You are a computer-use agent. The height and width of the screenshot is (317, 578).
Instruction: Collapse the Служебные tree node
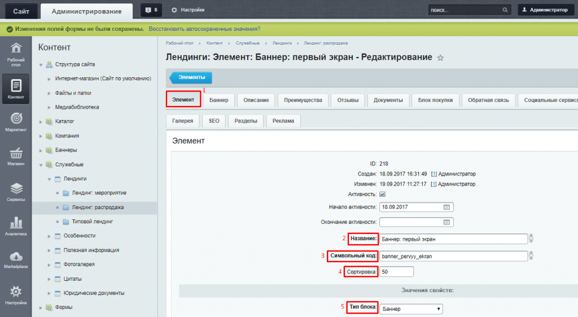click(41, 165)
